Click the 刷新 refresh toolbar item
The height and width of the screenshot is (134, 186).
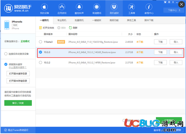(x=73, y=28)
